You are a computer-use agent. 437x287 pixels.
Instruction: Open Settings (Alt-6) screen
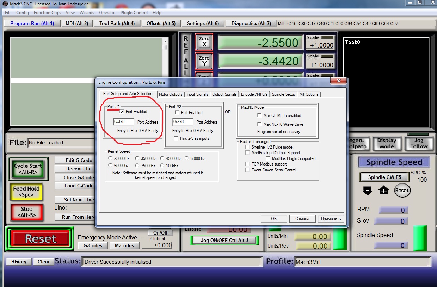(x=203, y=23)
